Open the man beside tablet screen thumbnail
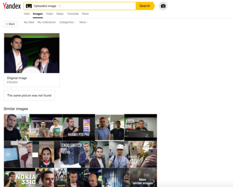 click(x=18, y=154)
